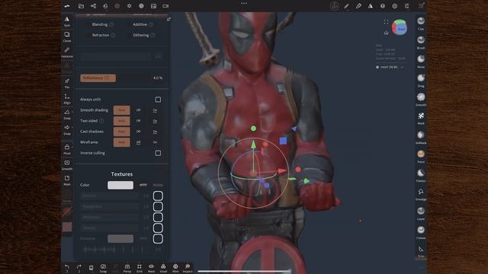Select the Brush sculpt tool
This screenshot has height=274, width=488.
click(x=421, y=43)
